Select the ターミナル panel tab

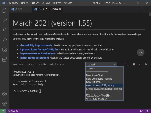point(42,64)
